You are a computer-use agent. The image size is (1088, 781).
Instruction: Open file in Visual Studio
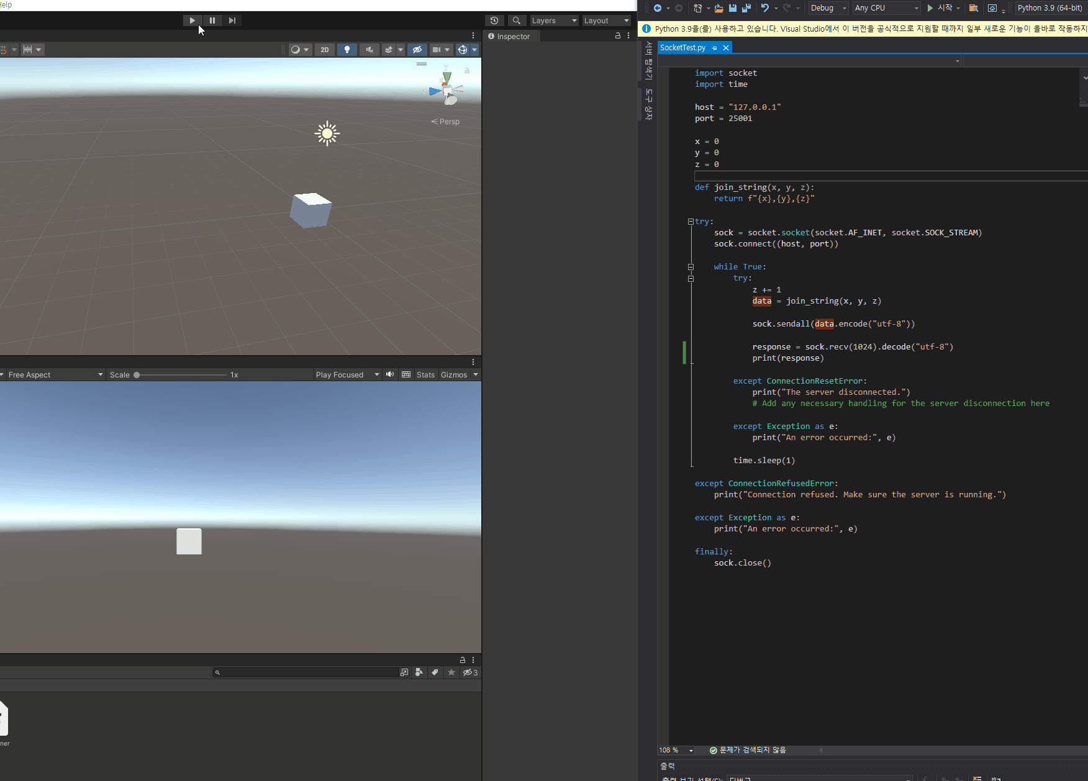click(719, 8)
